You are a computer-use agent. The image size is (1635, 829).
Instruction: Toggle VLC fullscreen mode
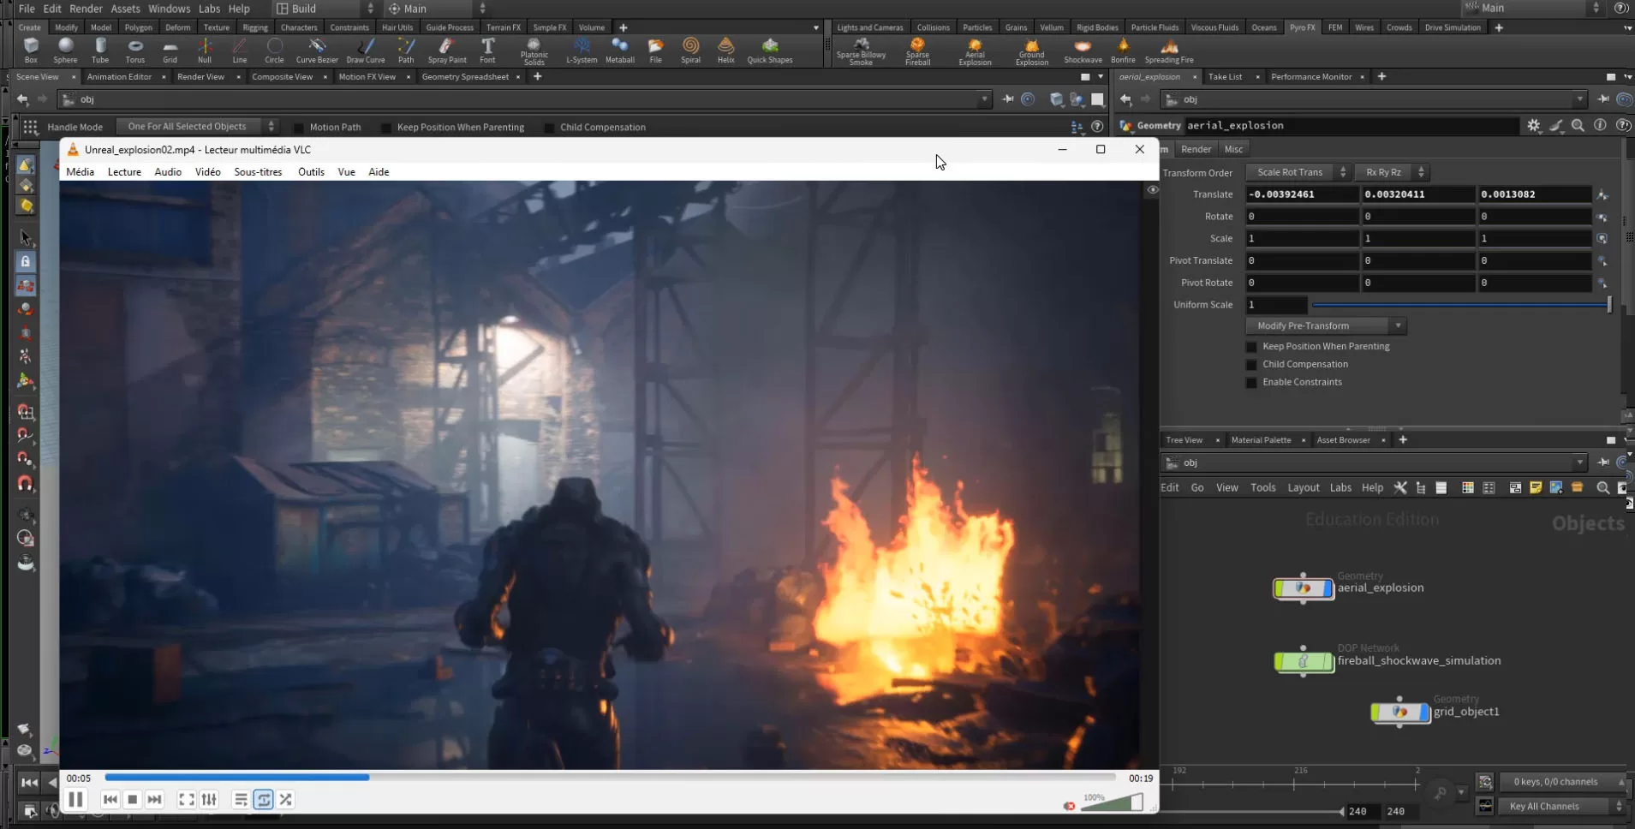point(186,799)
